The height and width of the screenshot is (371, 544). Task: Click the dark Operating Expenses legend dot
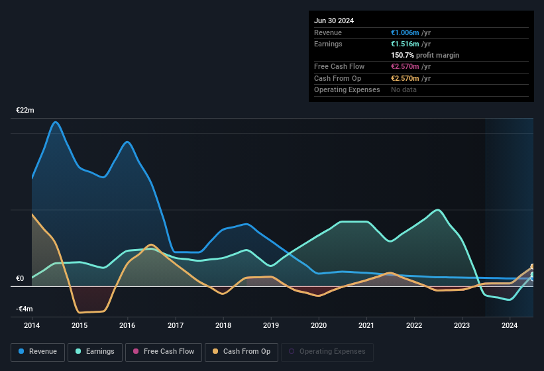click(x=292, y=352)
